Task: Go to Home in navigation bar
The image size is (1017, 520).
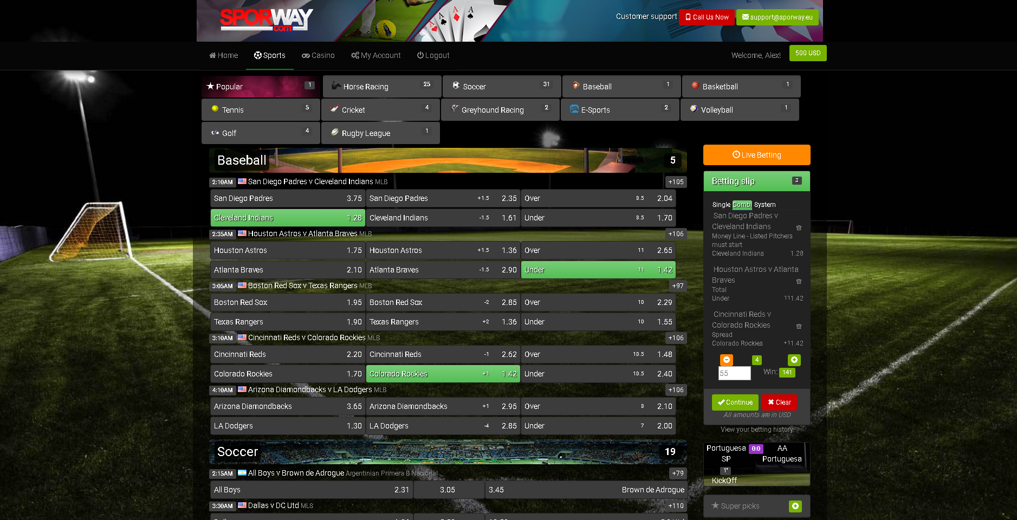Action: (224, 55)
